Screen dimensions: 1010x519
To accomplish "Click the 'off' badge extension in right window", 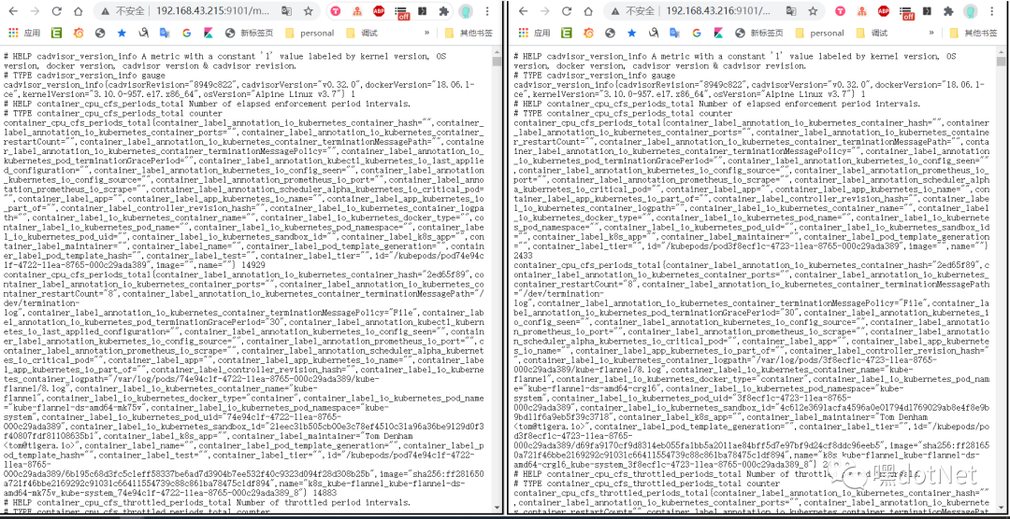I will pos(907,13).
